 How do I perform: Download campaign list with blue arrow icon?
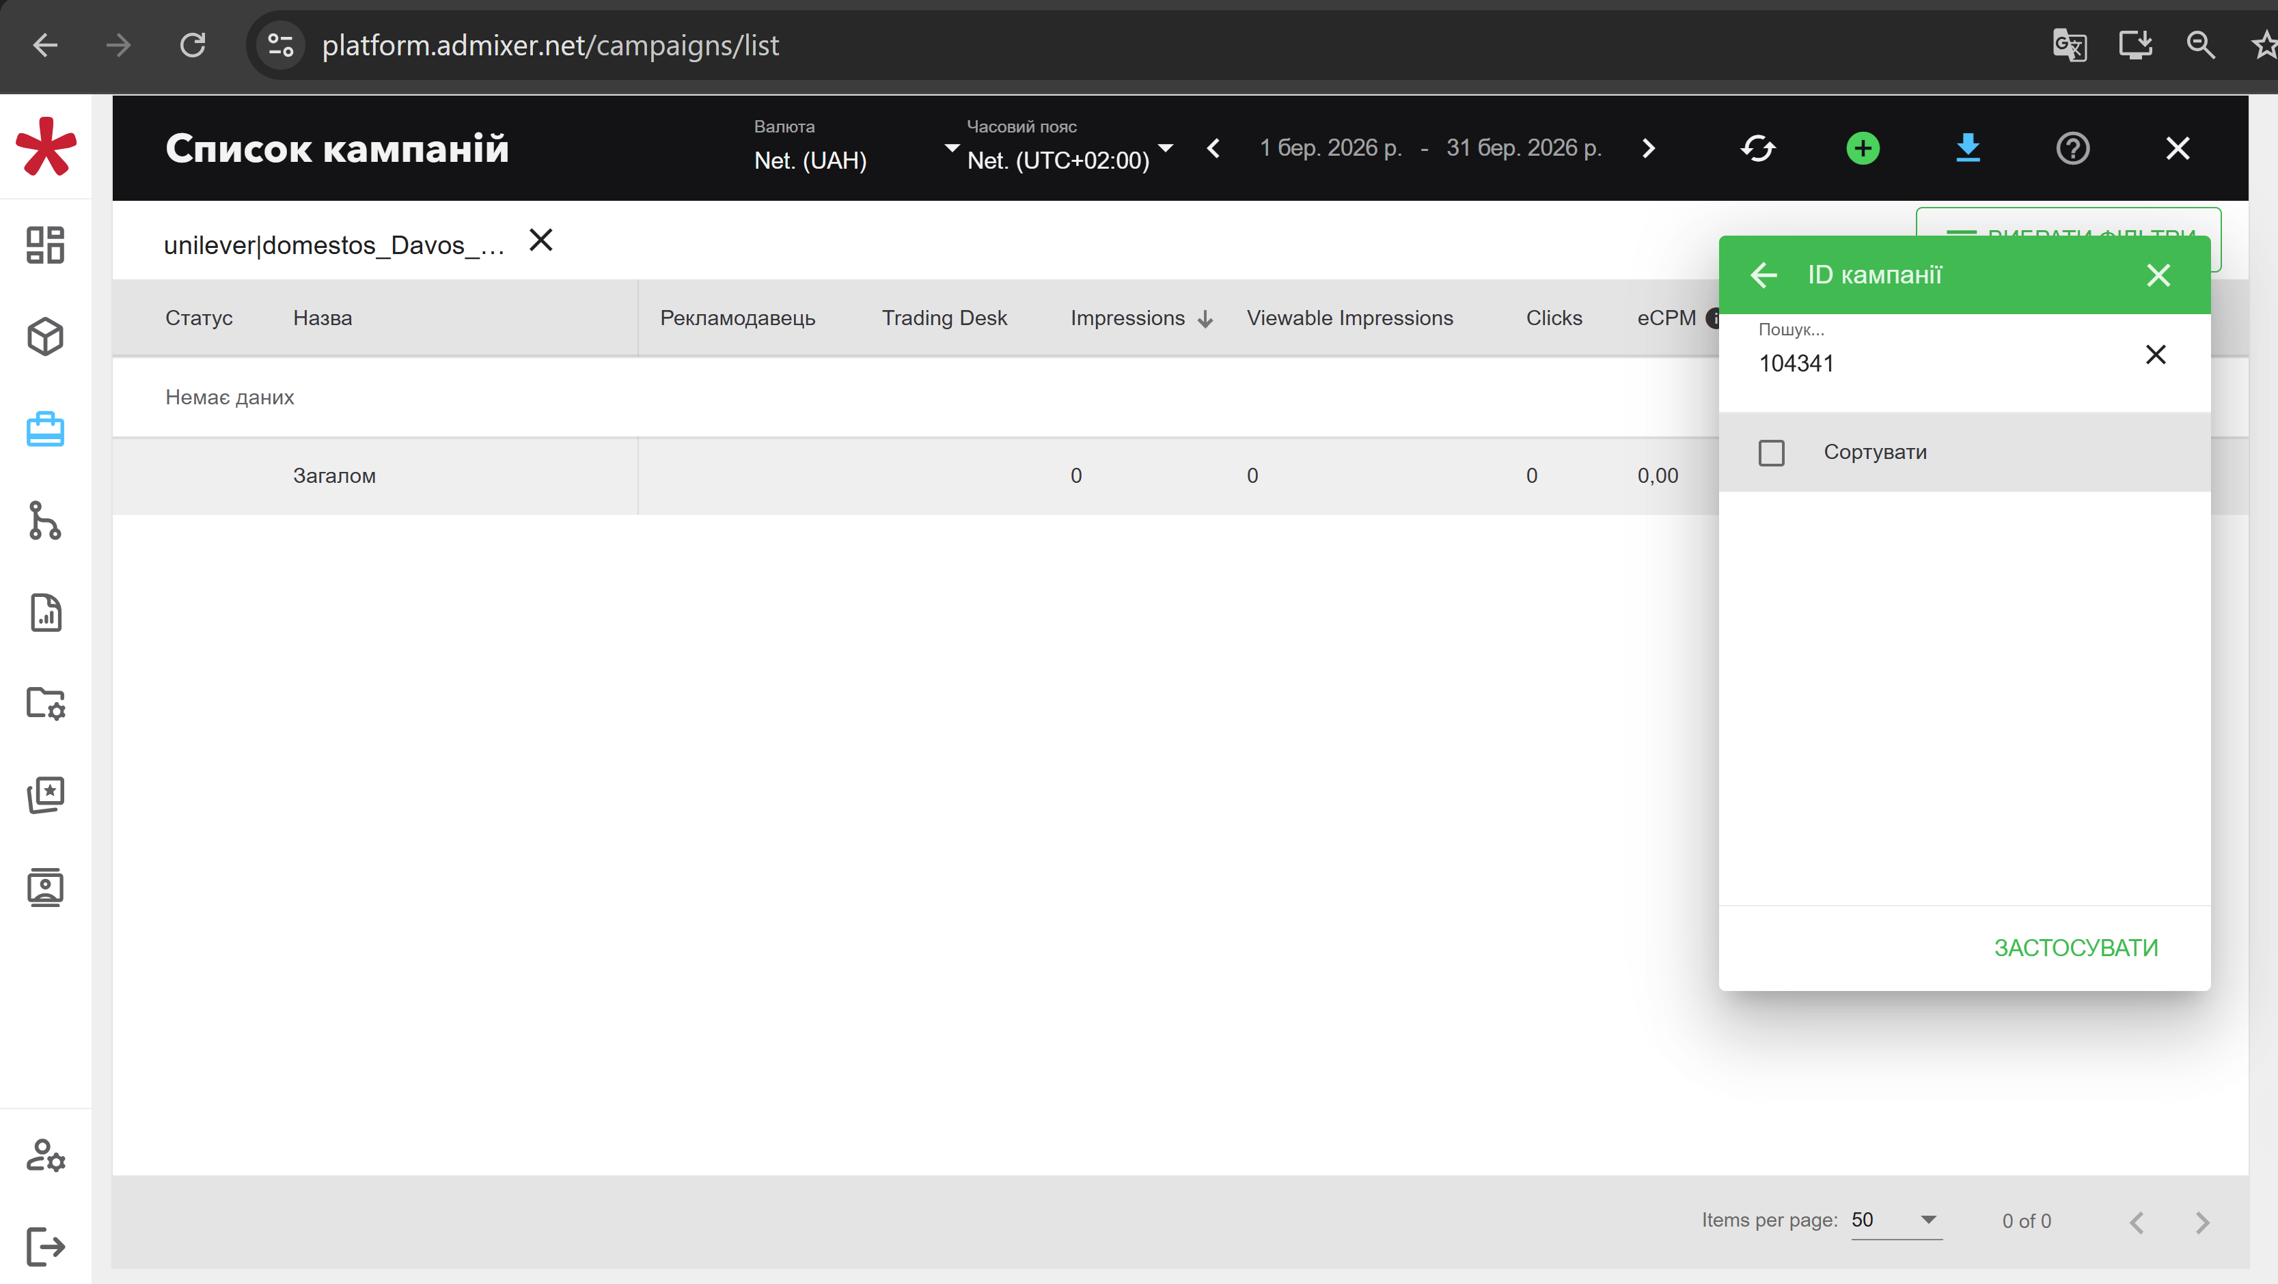tap(1968, 148)
